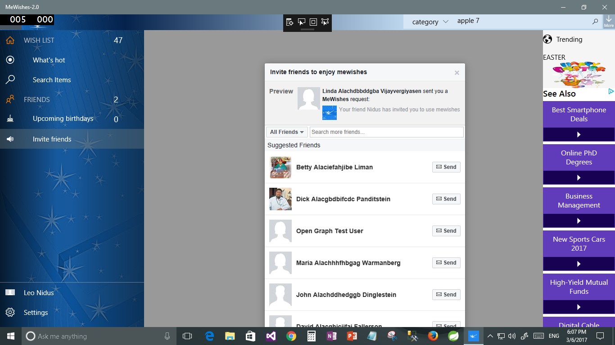The width and height of the screenshot is (615, 345).
Task: Send invite to Maria Alachhhfhbgag Warmanberg
Action: click(446, 263)
